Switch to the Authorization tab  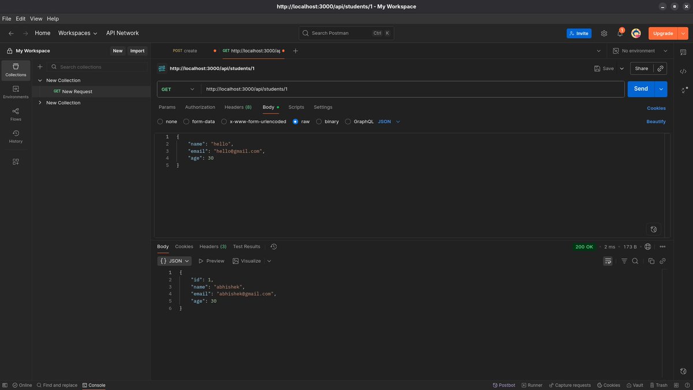point(200,107)
